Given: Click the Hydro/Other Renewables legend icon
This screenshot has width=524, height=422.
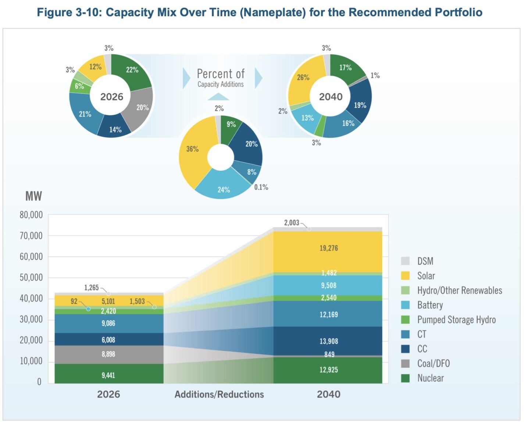Looking at the screenshot, I should click(x=406, y=290).
